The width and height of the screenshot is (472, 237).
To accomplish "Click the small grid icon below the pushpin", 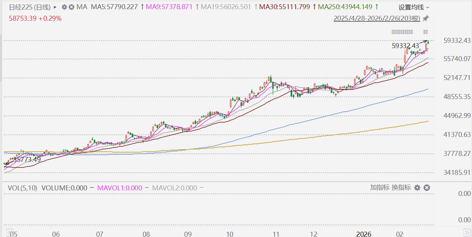I will (426, 32).
